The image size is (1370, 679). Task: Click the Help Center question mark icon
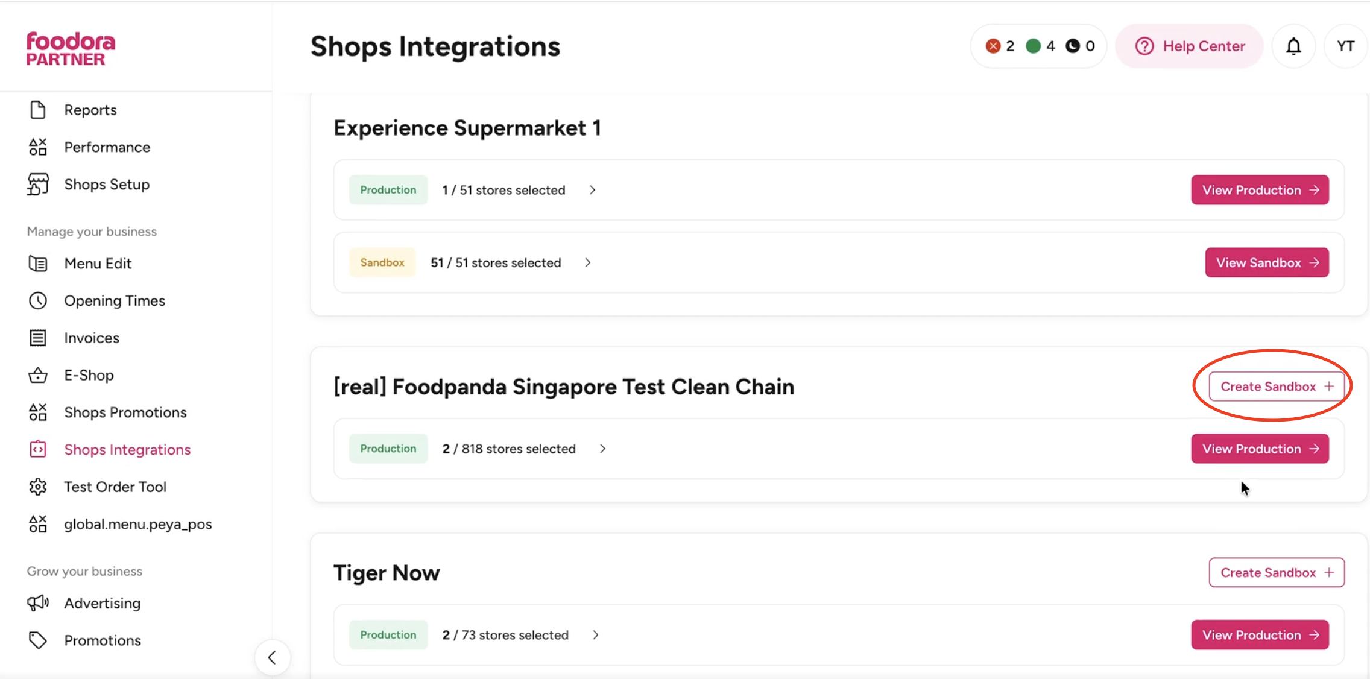(x=1144, y=46)
